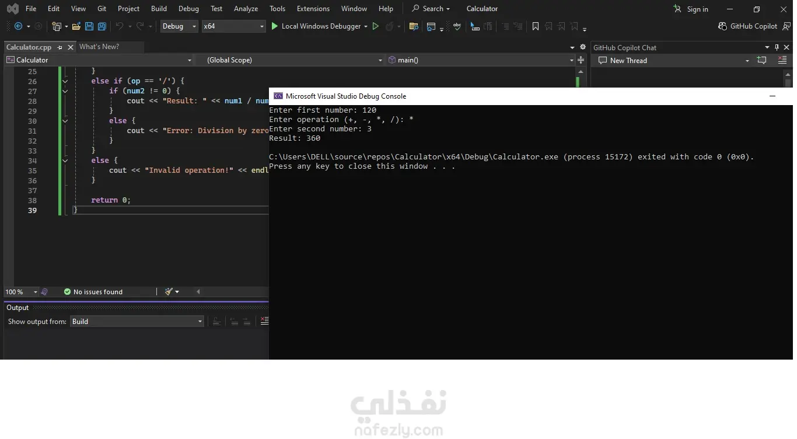Create new Copilot thread with plus-chat icon
Screen dimensions: 797x439
(761, 60)
